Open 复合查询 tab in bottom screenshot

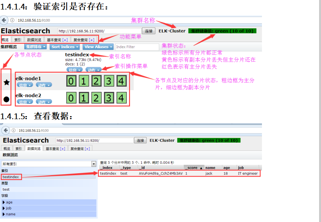pyautogui.click(x=80, y=149)
